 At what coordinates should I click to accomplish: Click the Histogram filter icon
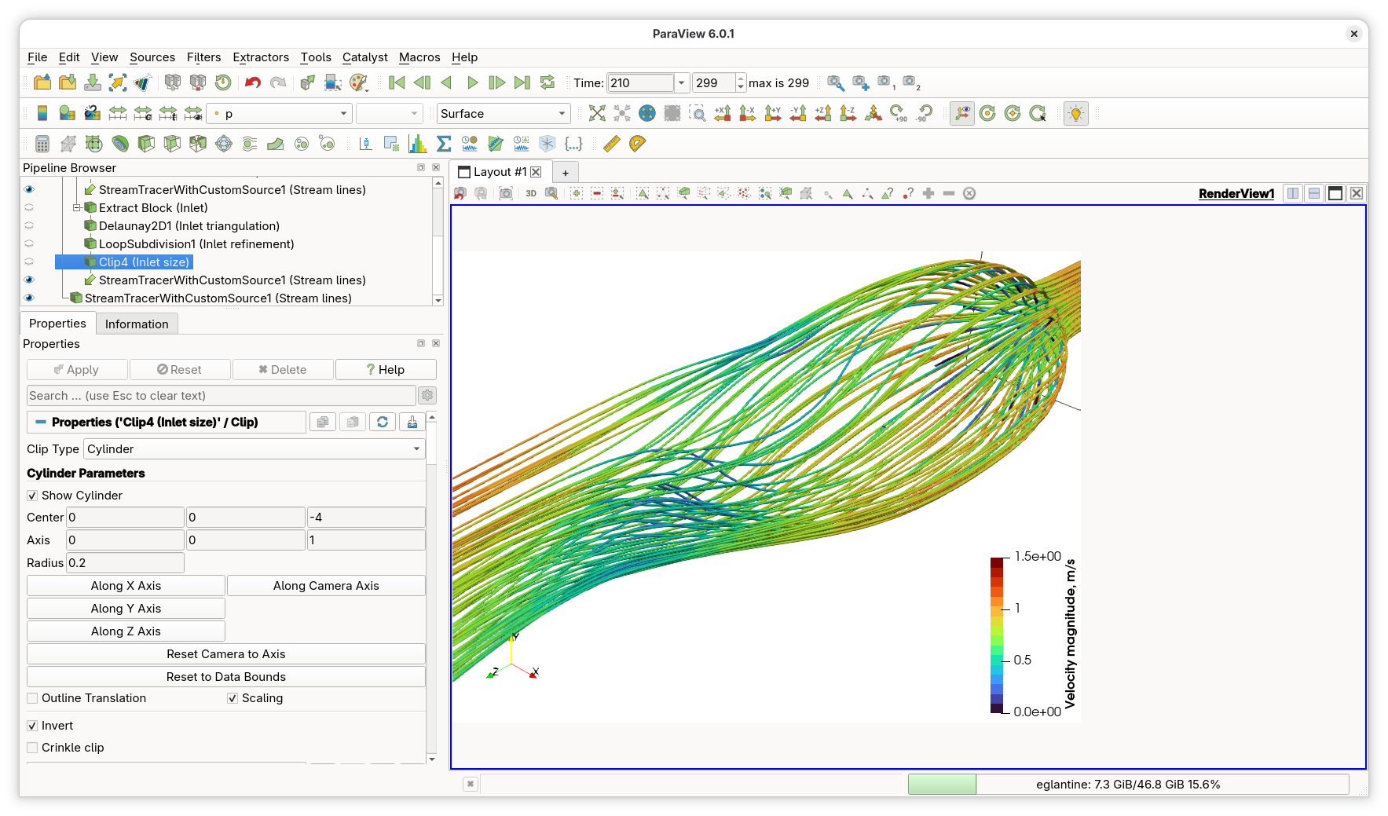418,144
